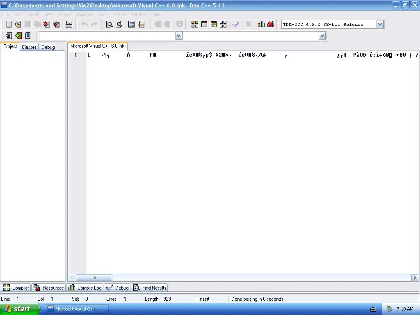Click the horizontal scrollbar thumb in editor
The width and height of the screenshot is (420, 315).
(94, 278)
